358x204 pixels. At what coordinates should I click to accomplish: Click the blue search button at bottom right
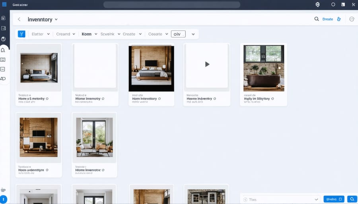tap(352, 199)
